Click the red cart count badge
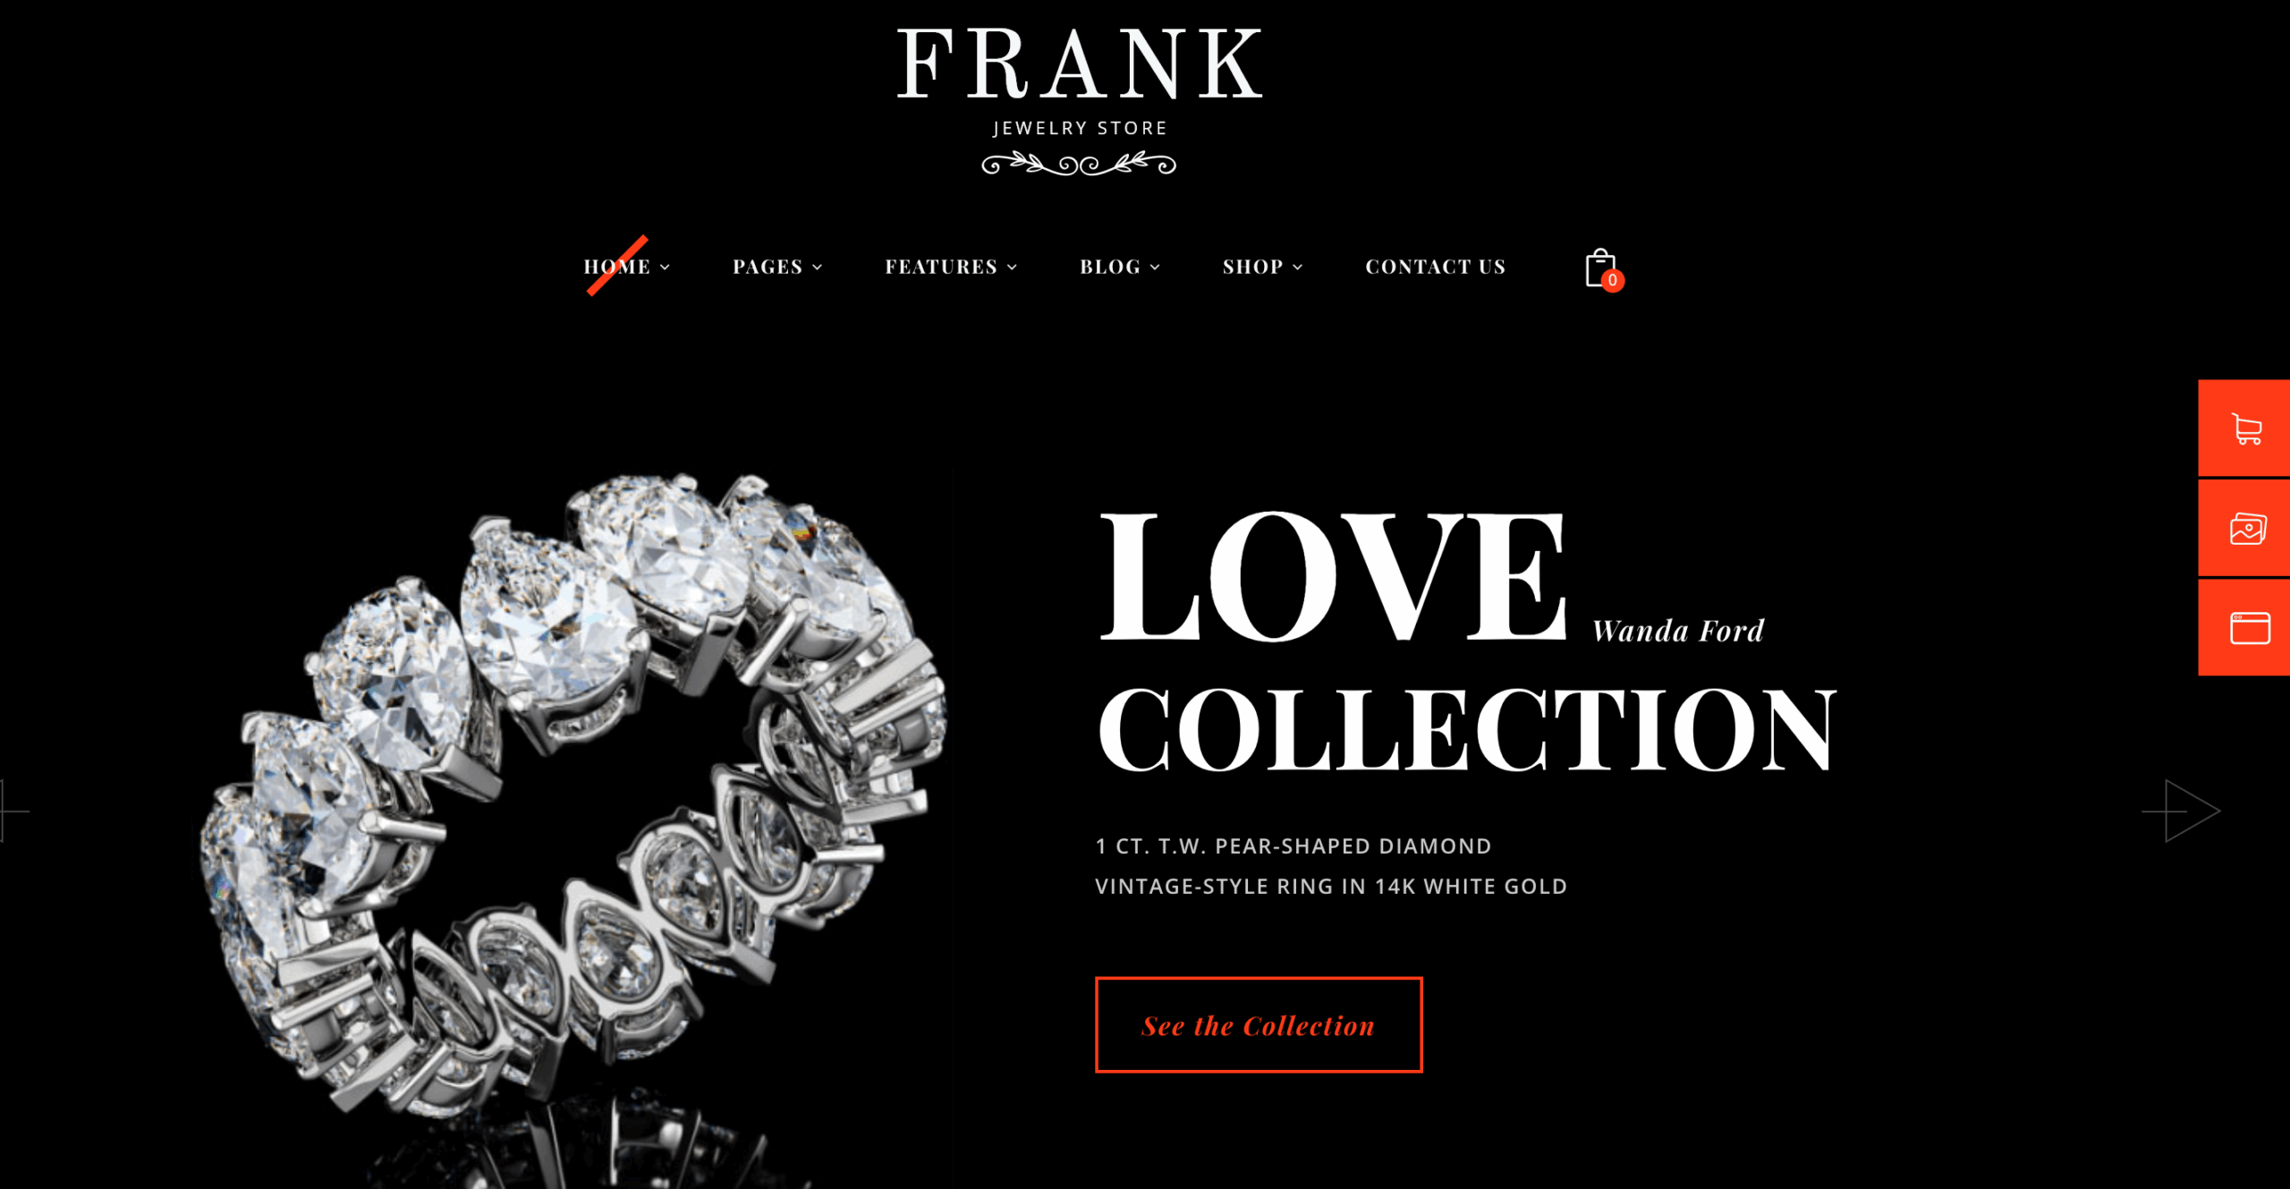Viewport: 2290px width, 1189px height. tap(1612, 280)
